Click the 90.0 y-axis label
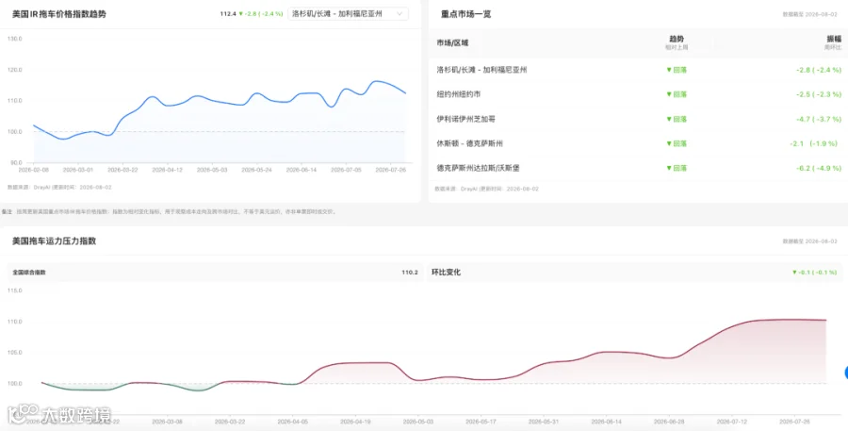 [x=16, y=162]
